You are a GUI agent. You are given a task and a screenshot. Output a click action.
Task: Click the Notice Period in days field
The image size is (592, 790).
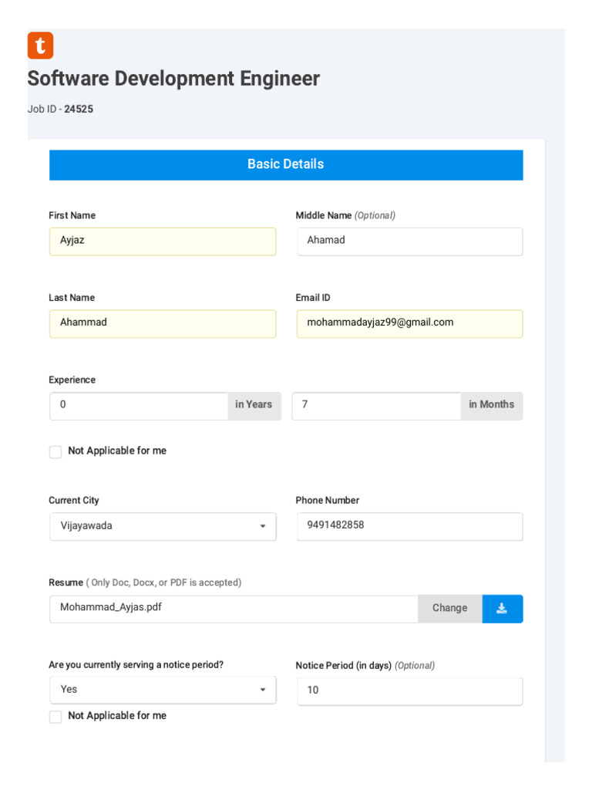coord(409,691)
